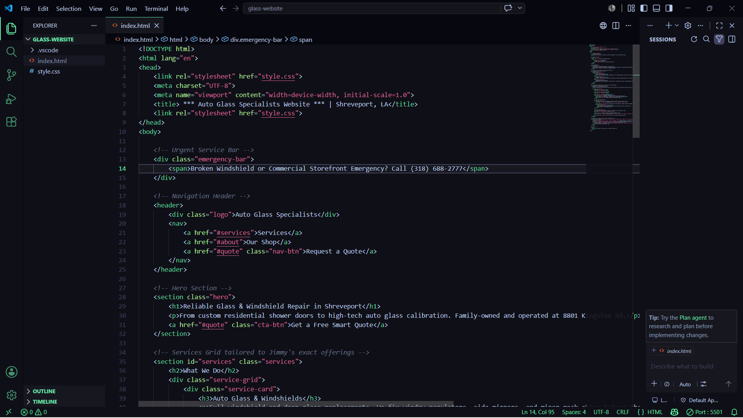This screenshot has width=743, height=418.
Task: Search within the Sessions panel
Action: [x=707, y=39]
